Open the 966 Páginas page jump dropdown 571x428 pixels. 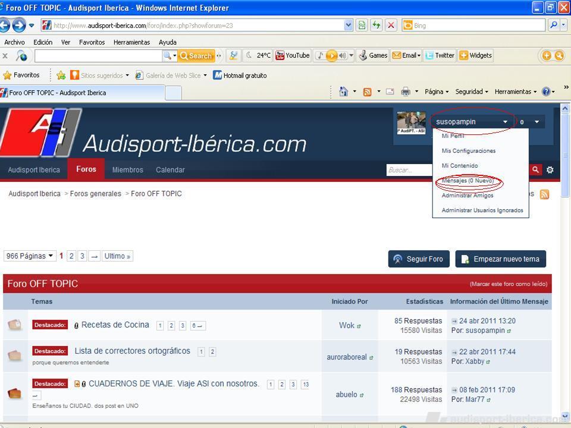pyautogui.click(x=30, y=256)
